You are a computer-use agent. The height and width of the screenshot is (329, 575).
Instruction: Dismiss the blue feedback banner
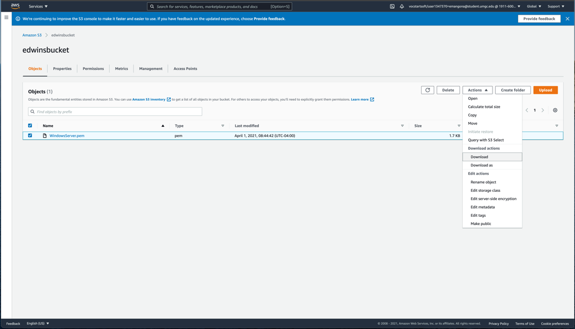tap(567, 18)
